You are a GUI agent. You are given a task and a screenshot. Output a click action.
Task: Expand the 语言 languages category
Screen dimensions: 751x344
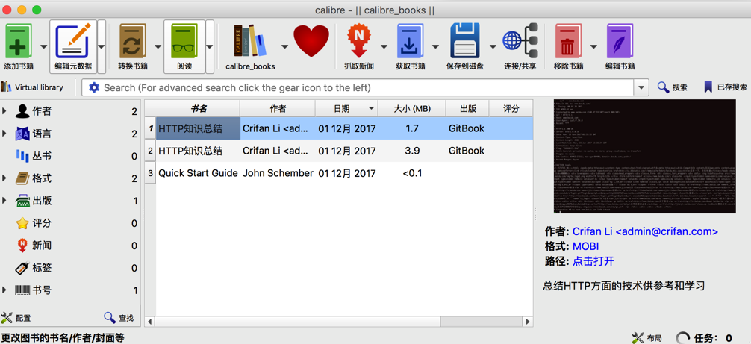point(4,134)
